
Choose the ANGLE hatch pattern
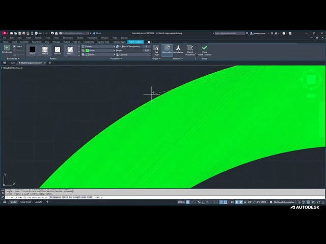tap(45, 50)
